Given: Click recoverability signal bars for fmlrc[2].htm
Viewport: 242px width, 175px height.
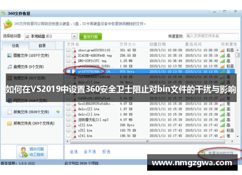Looking at the screenshot, I should click(x=222, y=109).
